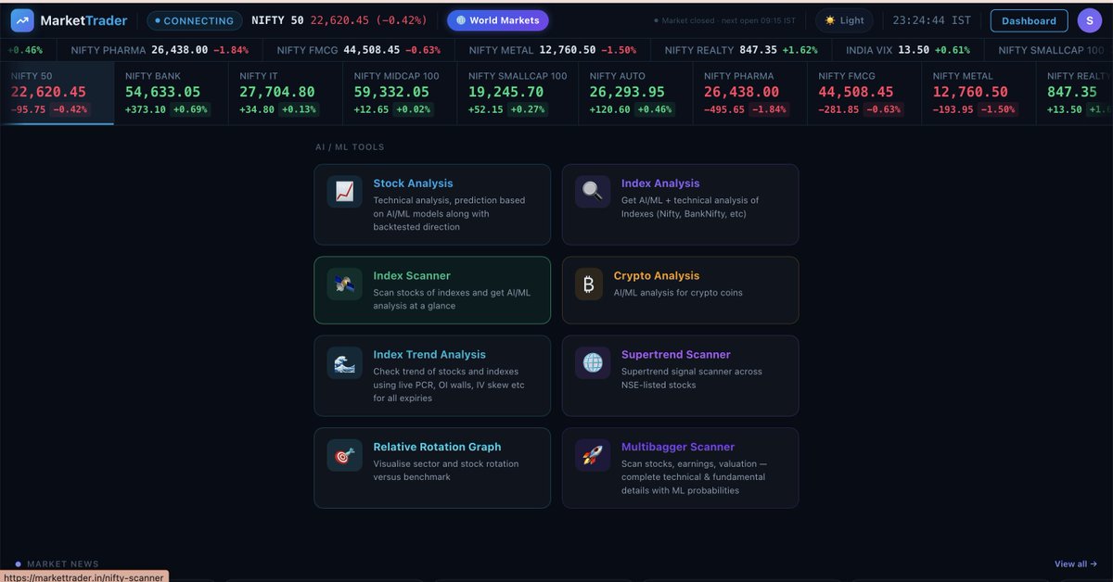Open View all market news link
Viewport: 1113px width, 582px height.
1076,563
